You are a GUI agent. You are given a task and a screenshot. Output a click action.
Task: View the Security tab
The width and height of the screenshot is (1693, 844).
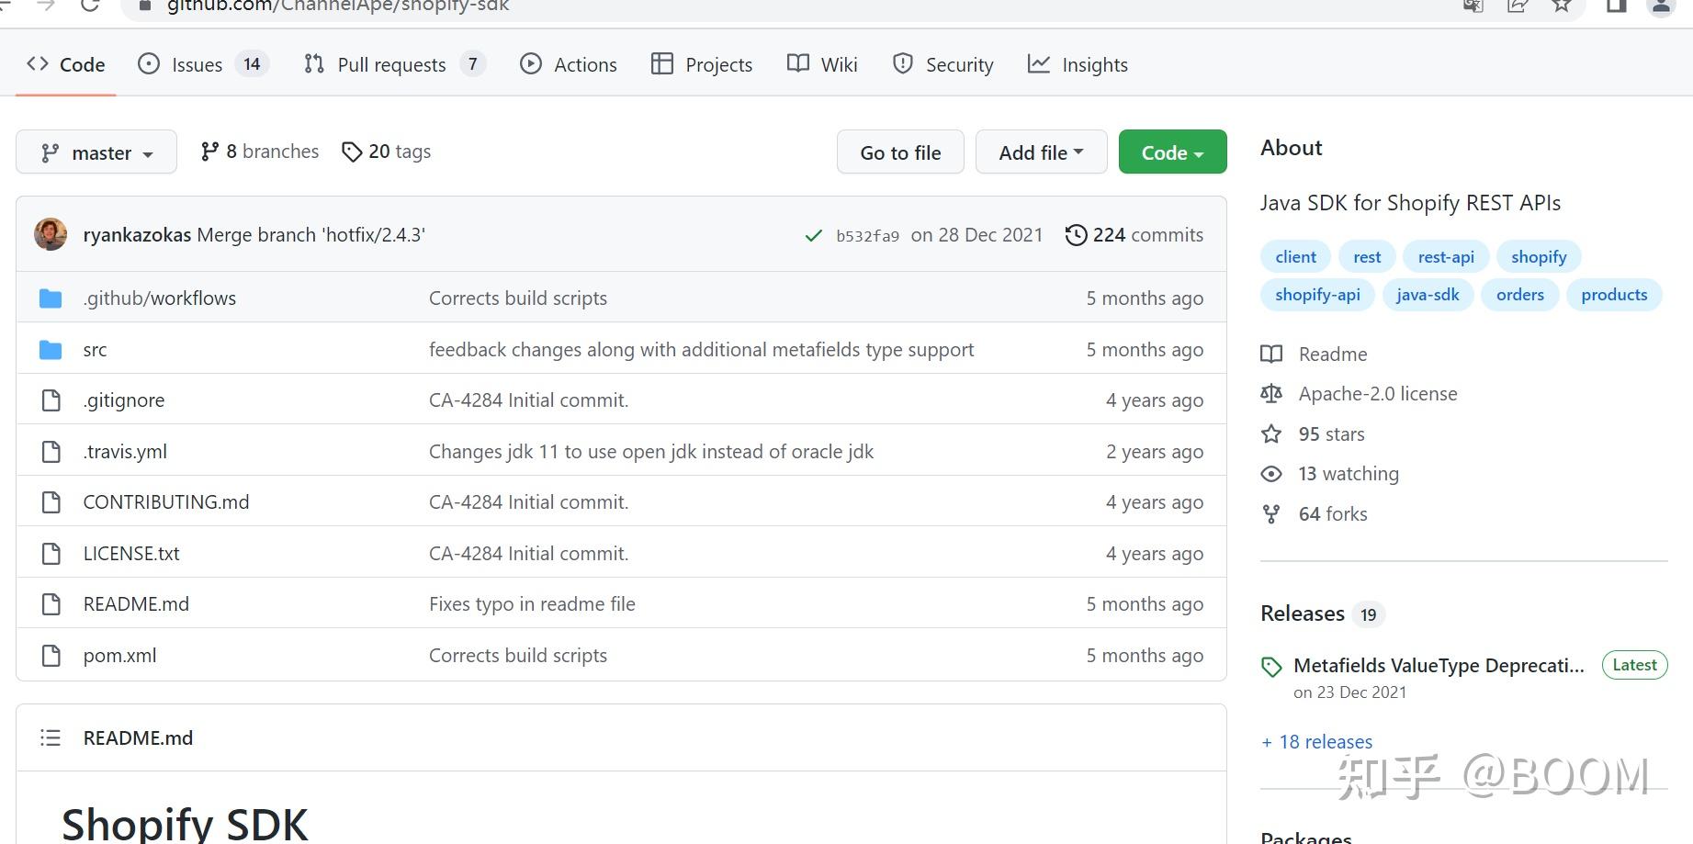942,64
